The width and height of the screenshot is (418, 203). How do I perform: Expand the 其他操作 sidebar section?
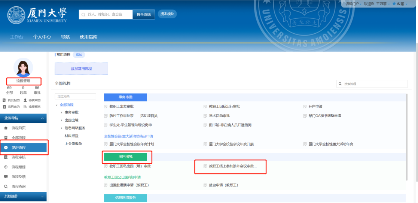click(x=42, y=196)
